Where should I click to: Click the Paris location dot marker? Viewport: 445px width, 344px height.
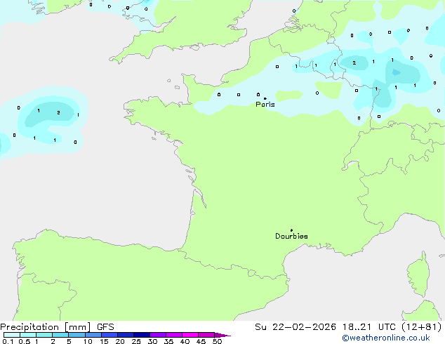click(265, 98)
